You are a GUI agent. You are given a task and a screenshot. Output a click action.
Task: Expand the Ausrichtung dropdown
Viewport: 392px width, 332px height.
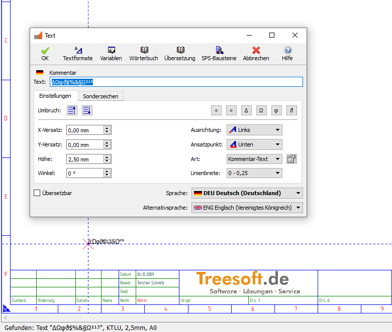(x=254, y=130)
